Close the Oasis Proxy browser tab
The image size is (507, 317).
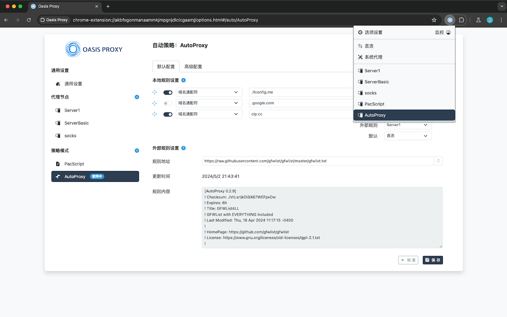tap(97, 6)
